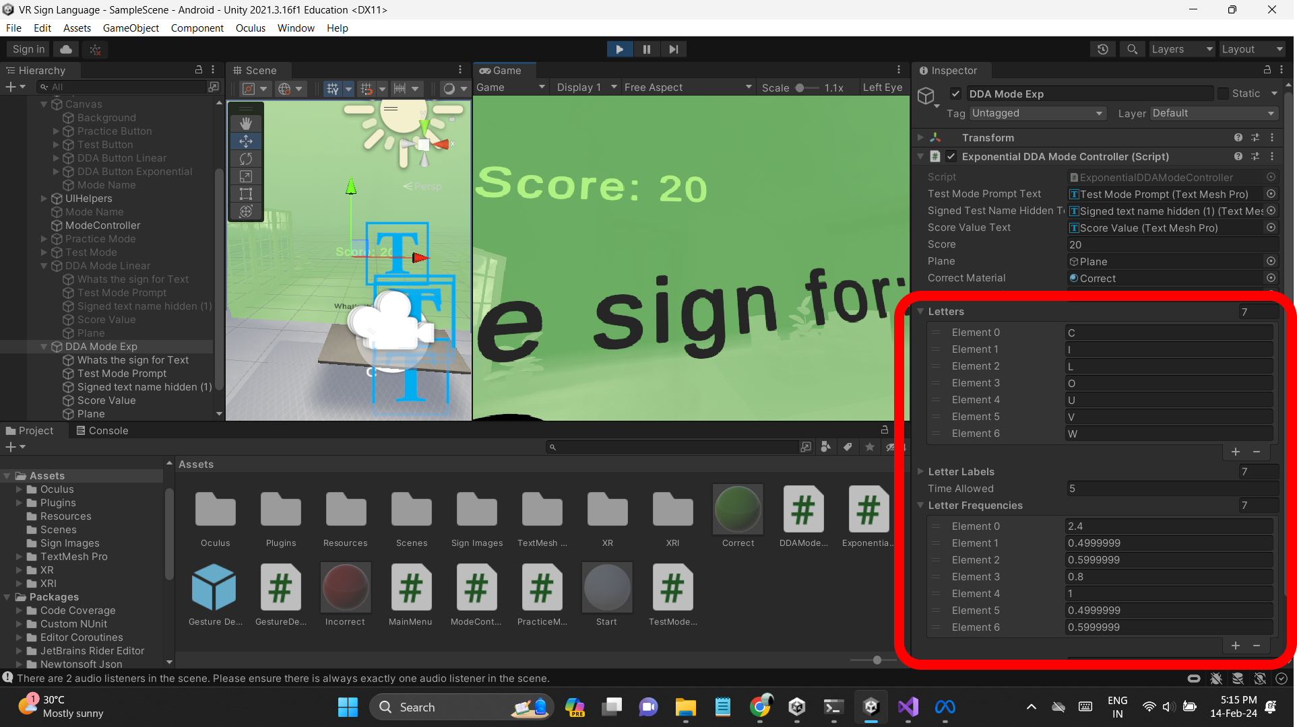Click the Sign in button
Viewport: 1297px width, 727px height.
point(28,49)
